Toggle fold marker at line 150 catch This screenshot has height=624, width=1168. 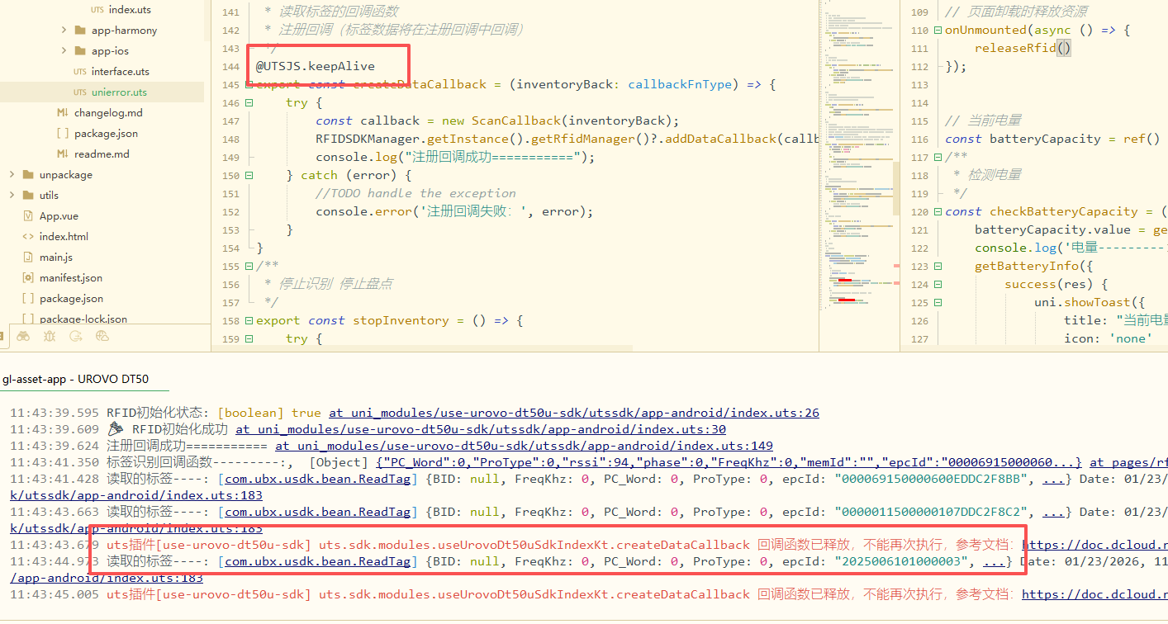coord(249,176)
